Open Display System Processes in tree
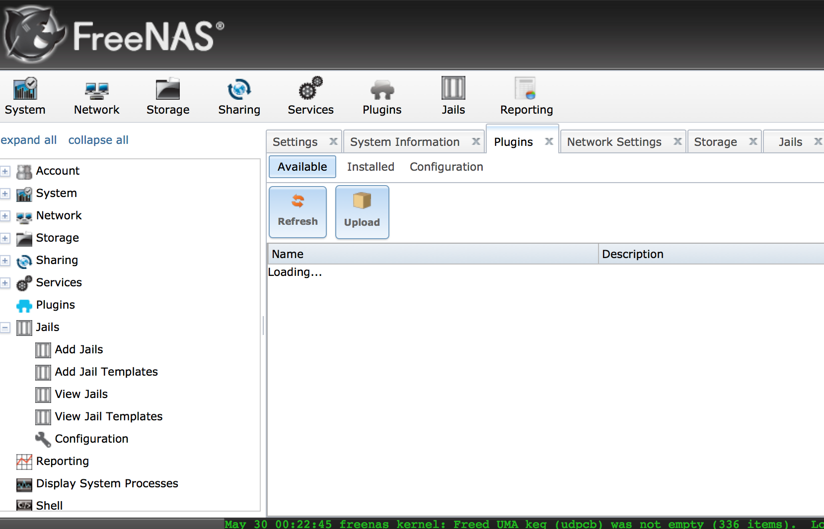Screen dimensions: 824x529 (107, 483)
